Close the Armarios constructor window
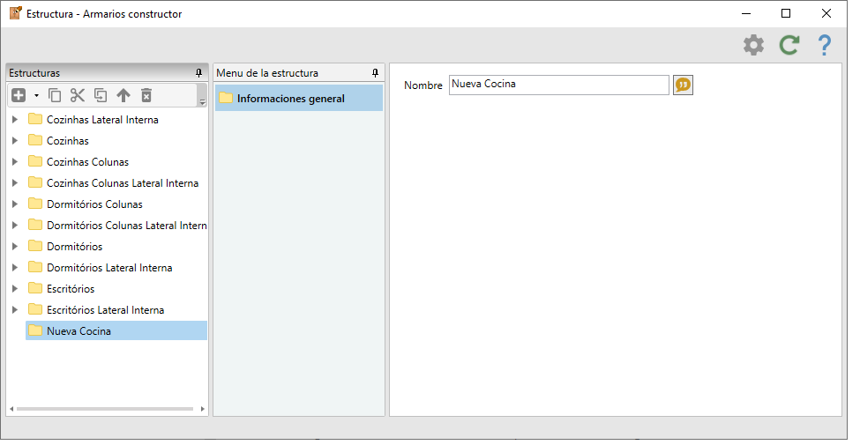The width and height of the screenshot is (860, 445). (826, 14)
